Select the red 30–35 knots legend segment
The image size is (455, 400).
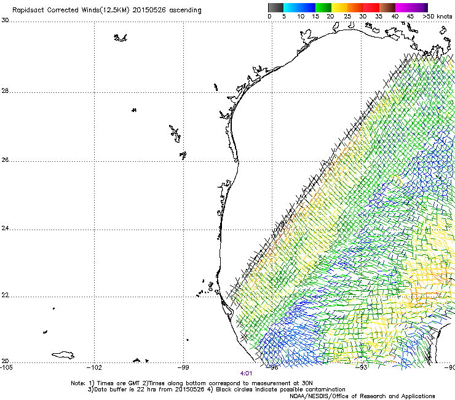click(x=371, y=7)
